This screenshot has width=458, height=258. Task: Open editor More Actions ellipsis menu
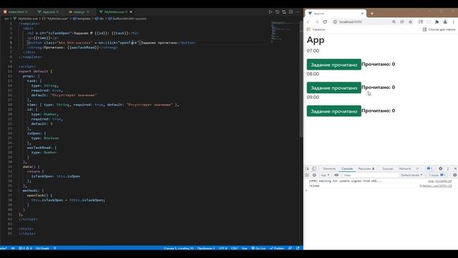coord(298,11)
